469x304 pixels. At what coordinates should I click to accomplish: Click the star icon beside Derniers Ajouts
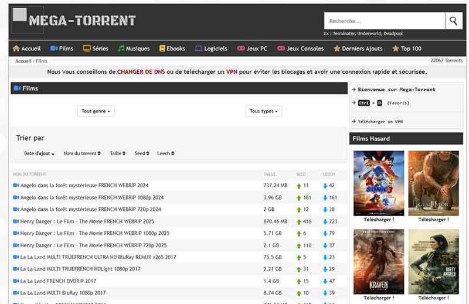pyautogui.click(x=337, y=49)
